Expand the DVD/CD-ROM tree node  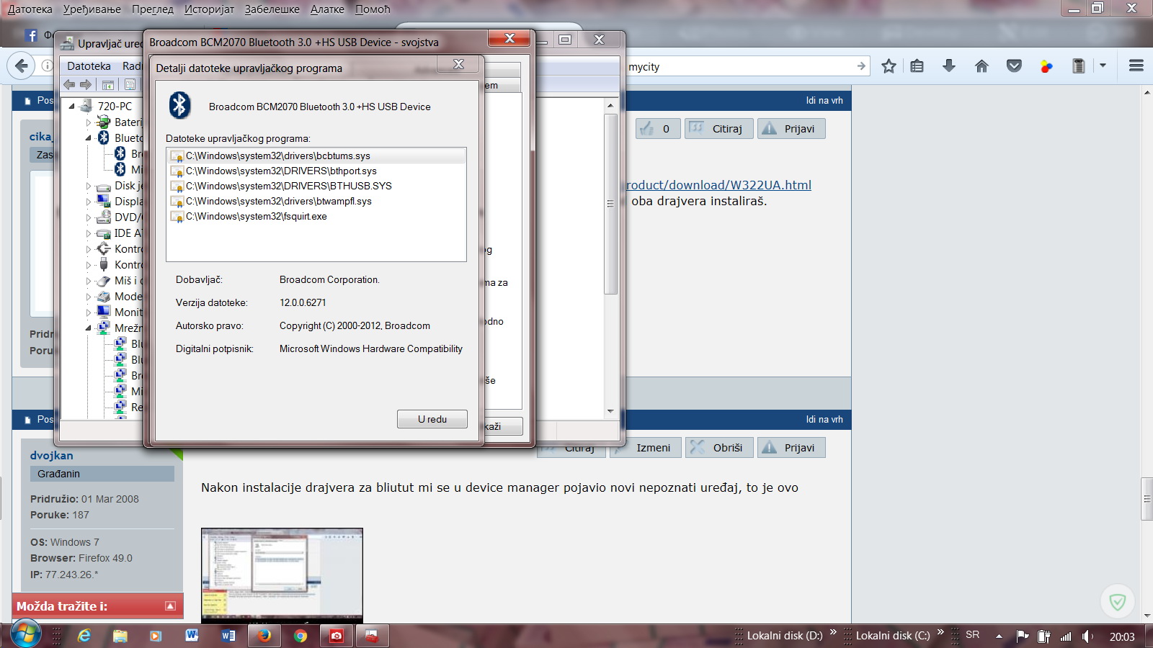coord(89,217)
